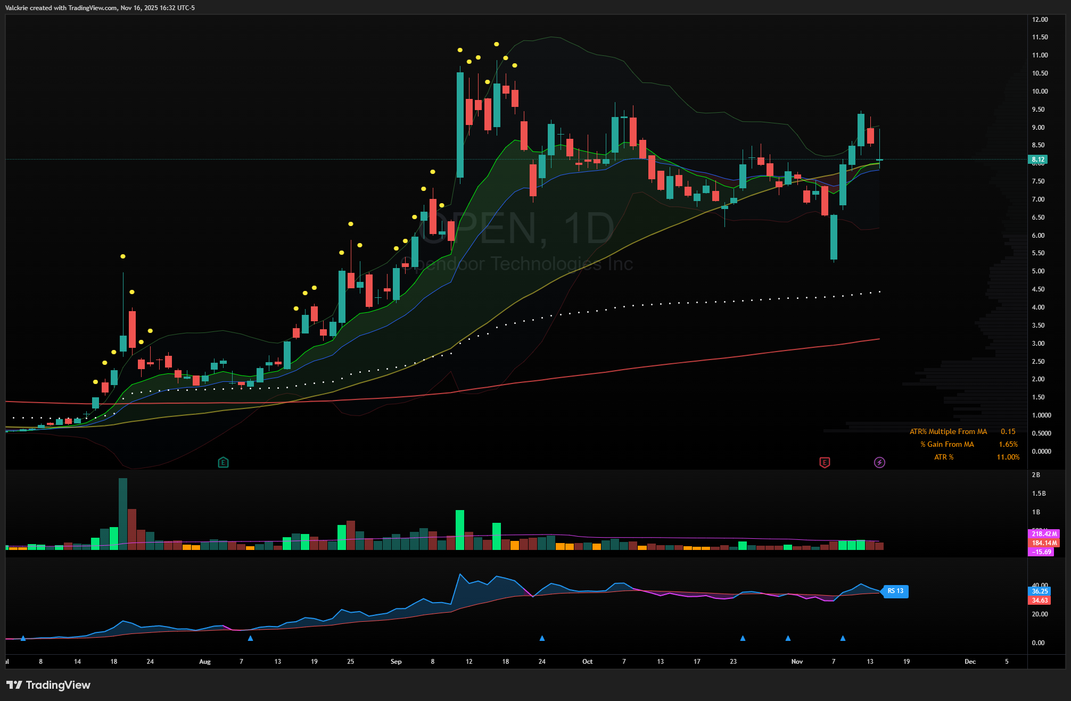
Task: Click the % Gain From MA row
Action: [x=948, y=445]
